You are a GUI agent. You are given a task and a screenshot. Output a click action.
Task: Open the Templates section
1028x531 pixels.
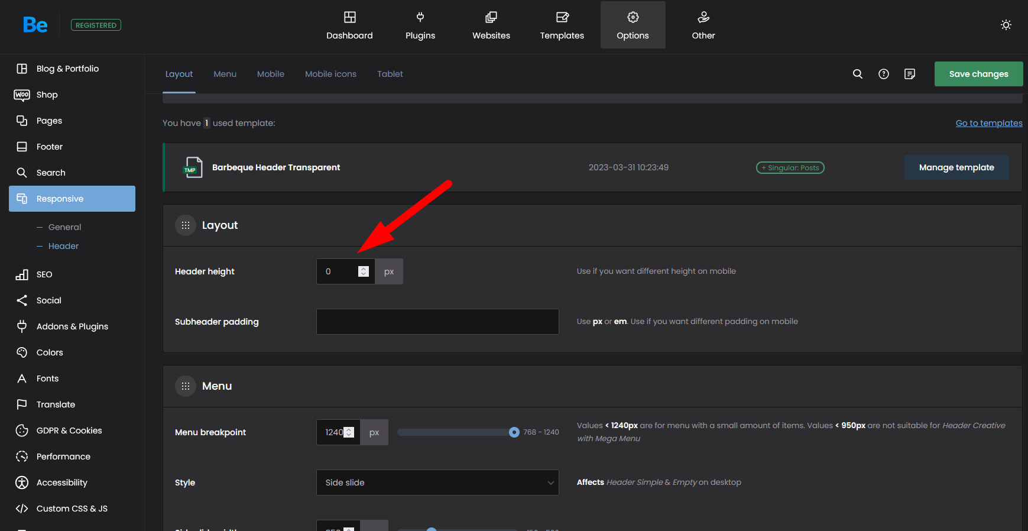pos(562,25)
